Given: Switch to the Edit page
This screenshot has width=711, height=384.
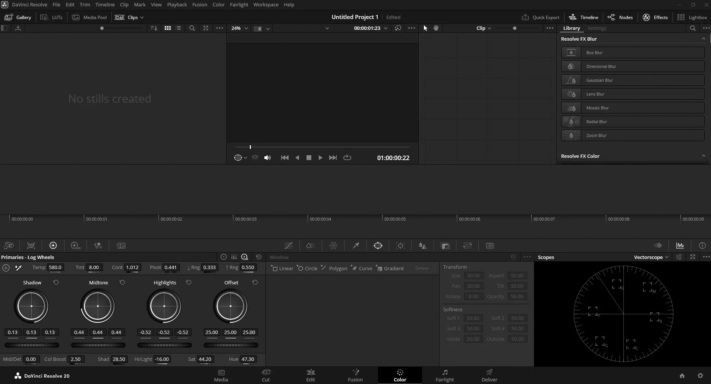Looking at the screenshot, I should 311,375.
